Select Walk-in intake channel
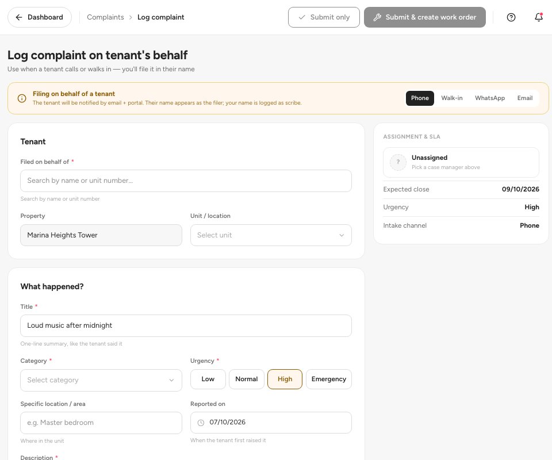The height and width of the screenshot is (460, 552). coord(452,98)
